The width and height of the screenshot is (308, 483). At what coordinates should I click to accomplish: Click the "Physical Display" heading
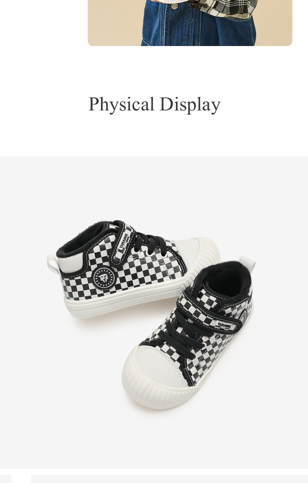154,104
